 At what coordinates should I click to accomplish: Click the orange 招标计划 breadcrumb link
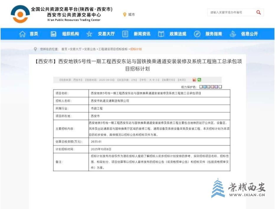pyautogui.click(x=136, y=49)
